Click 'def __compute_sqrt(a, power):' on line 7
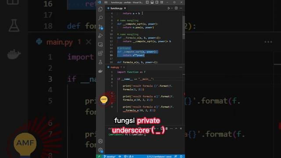The image size is (281, 158). click(137, 24)
